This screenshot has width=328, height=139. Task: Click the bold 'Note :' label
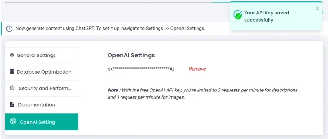(x=114, y=90)
